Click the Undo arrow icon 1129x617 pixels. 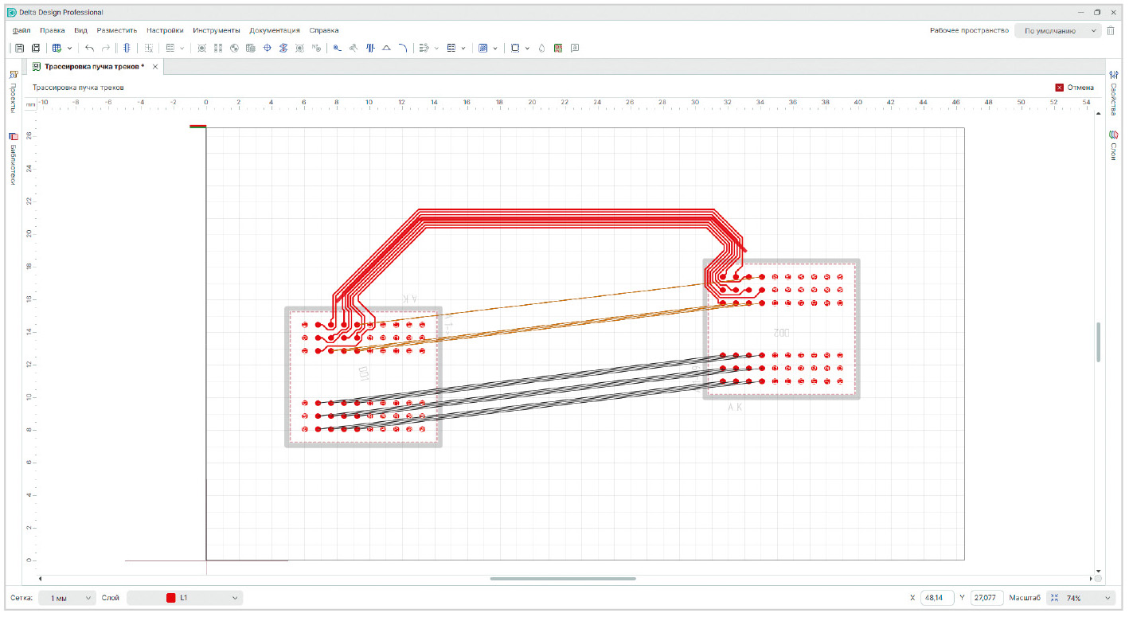(x=89, y=49)
